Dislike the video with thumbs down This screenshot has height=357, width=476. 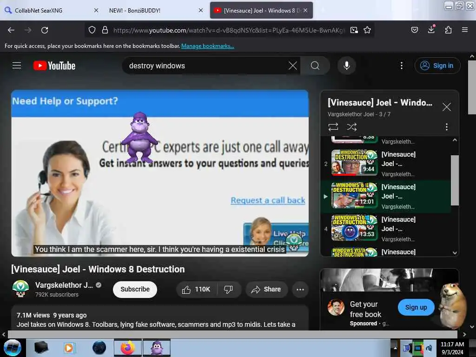coord(228,289)
